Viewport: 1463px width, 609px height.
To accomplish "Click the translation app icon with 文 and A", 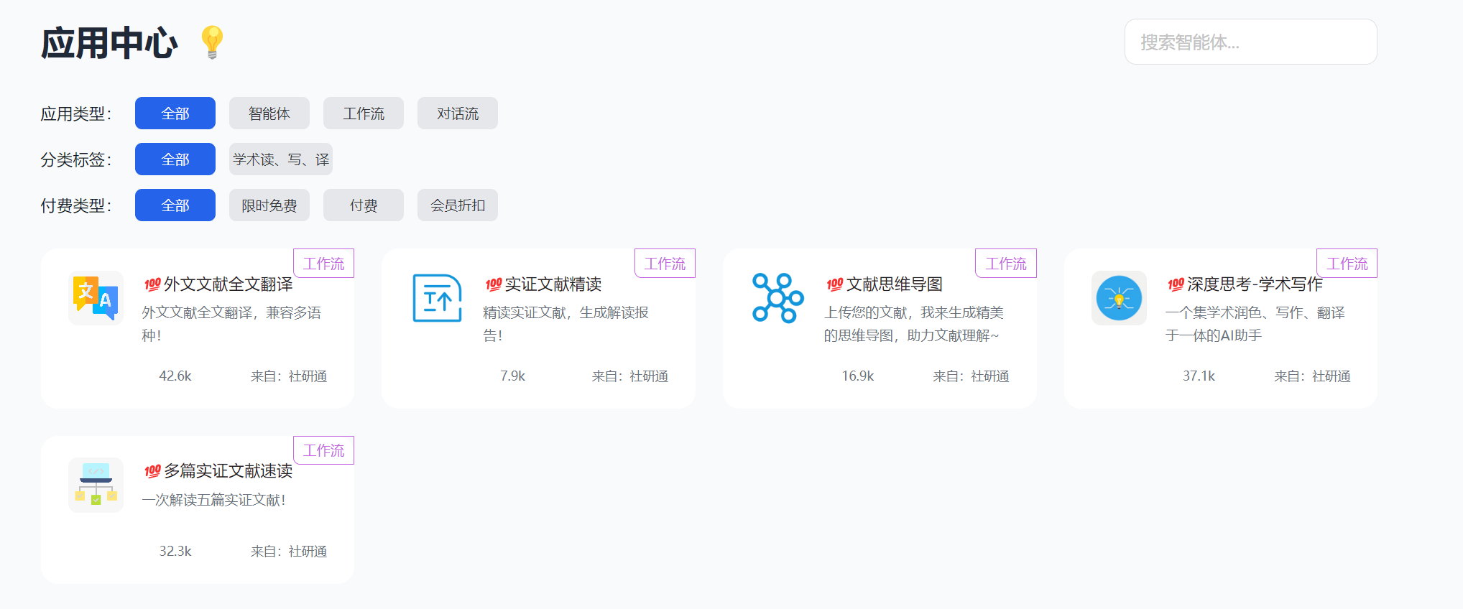I will point(96,298).
